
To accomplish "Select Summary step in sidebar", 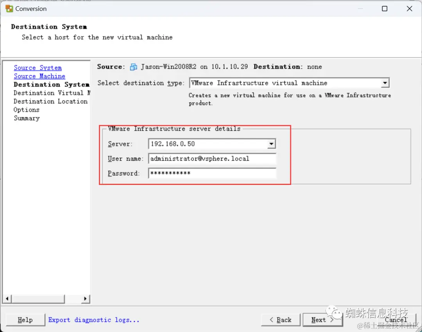I will (27, 118).
